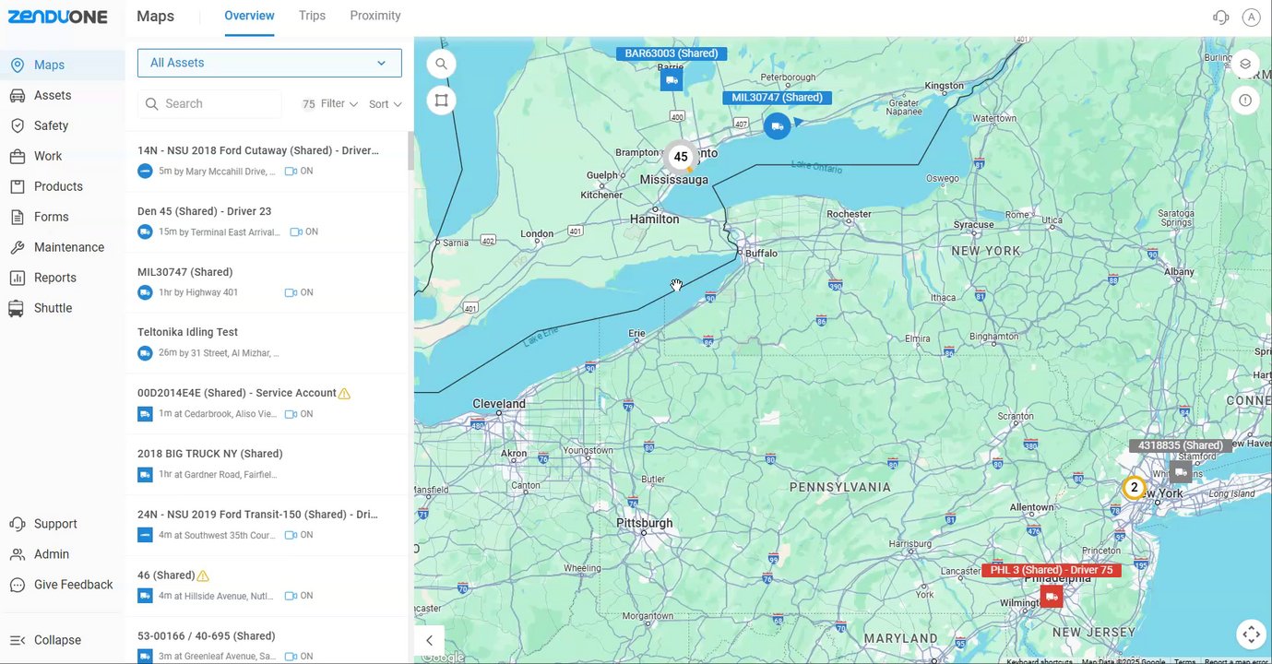Screen dimensions: 1272x664
Task: Click status icon for Teltonika Idling Test
Action: pos(145,353)
